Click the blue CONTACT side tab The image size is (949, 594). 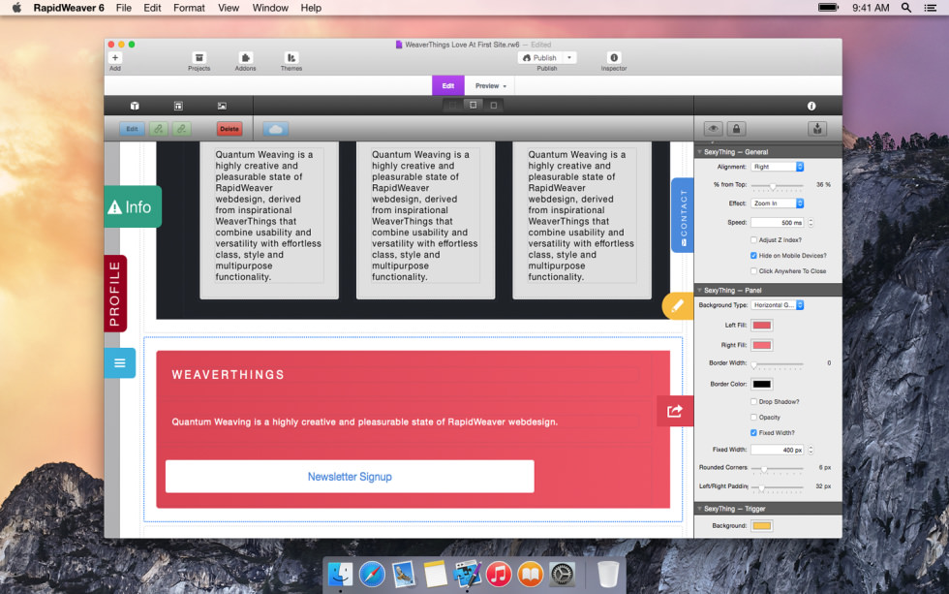683,215
